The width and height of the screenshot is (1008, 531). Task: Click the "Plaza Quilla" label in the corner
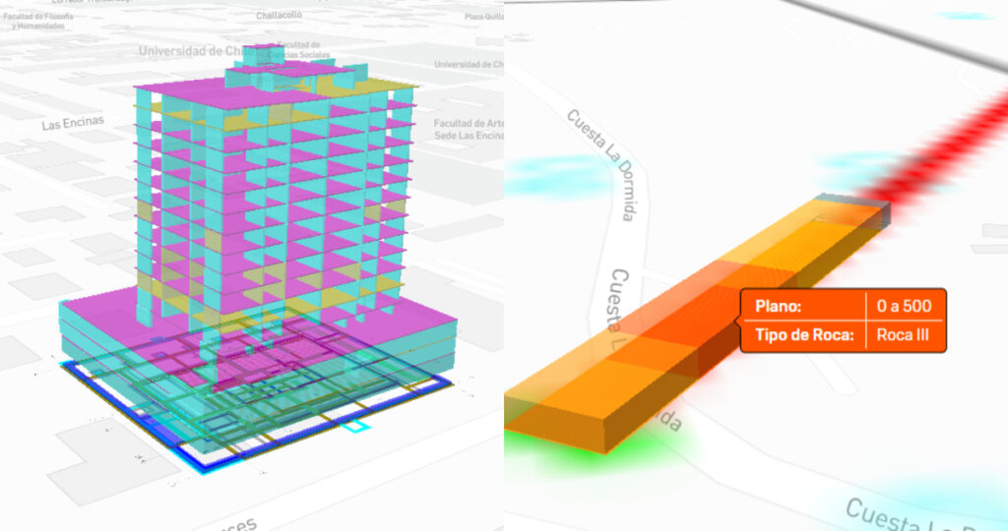[x=482, y=16]
